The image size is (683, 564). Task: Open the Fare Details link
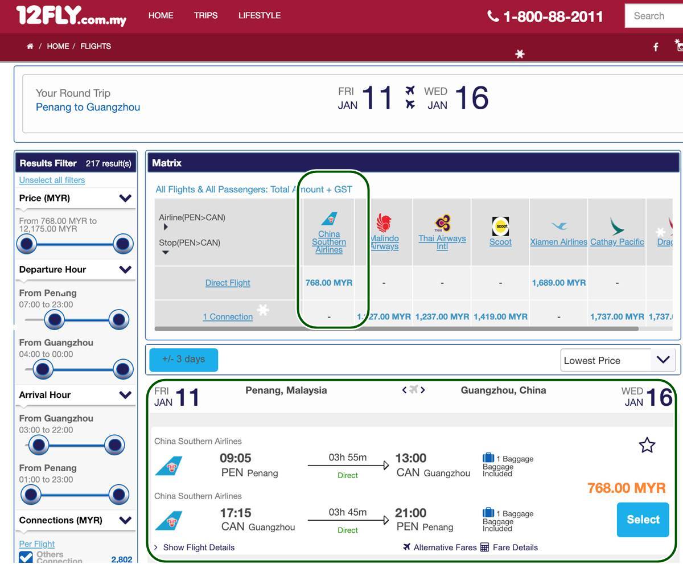pyautogui.click(x=515, y=547)
